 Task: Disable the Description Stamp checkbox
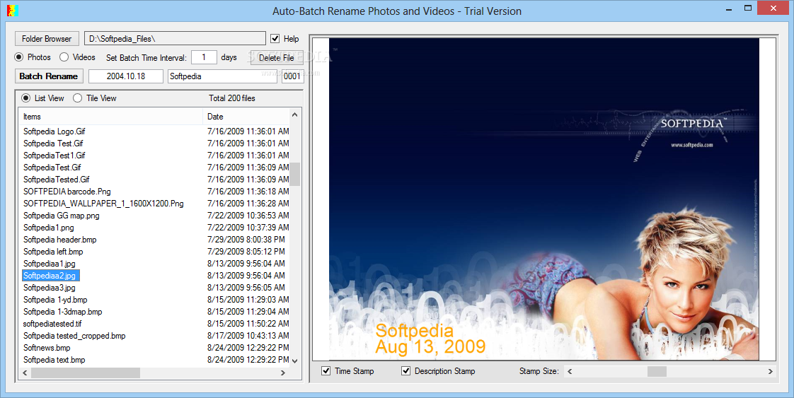coord(405,371)
